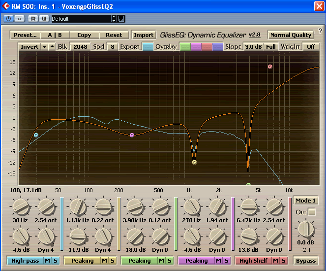
Task: Click the Copy button
Action: click(x=84, y=35)
